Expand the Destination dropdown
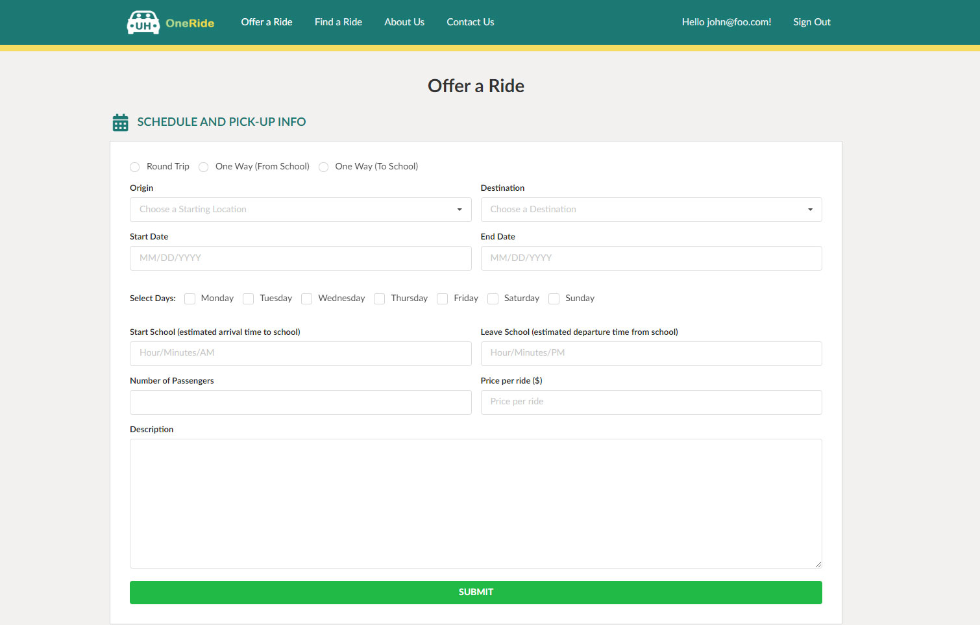 click(x=650, y=210)
